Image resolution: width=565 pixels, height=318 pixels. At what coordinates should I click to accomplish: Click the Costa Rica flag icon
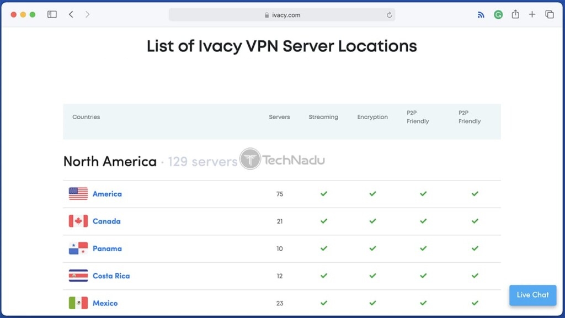click(x=78, y=276)
